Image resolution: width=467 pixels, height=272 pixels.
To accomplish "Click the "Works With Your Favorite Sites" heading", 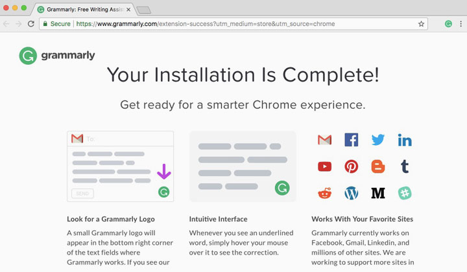I will click(x=362, y=219).
